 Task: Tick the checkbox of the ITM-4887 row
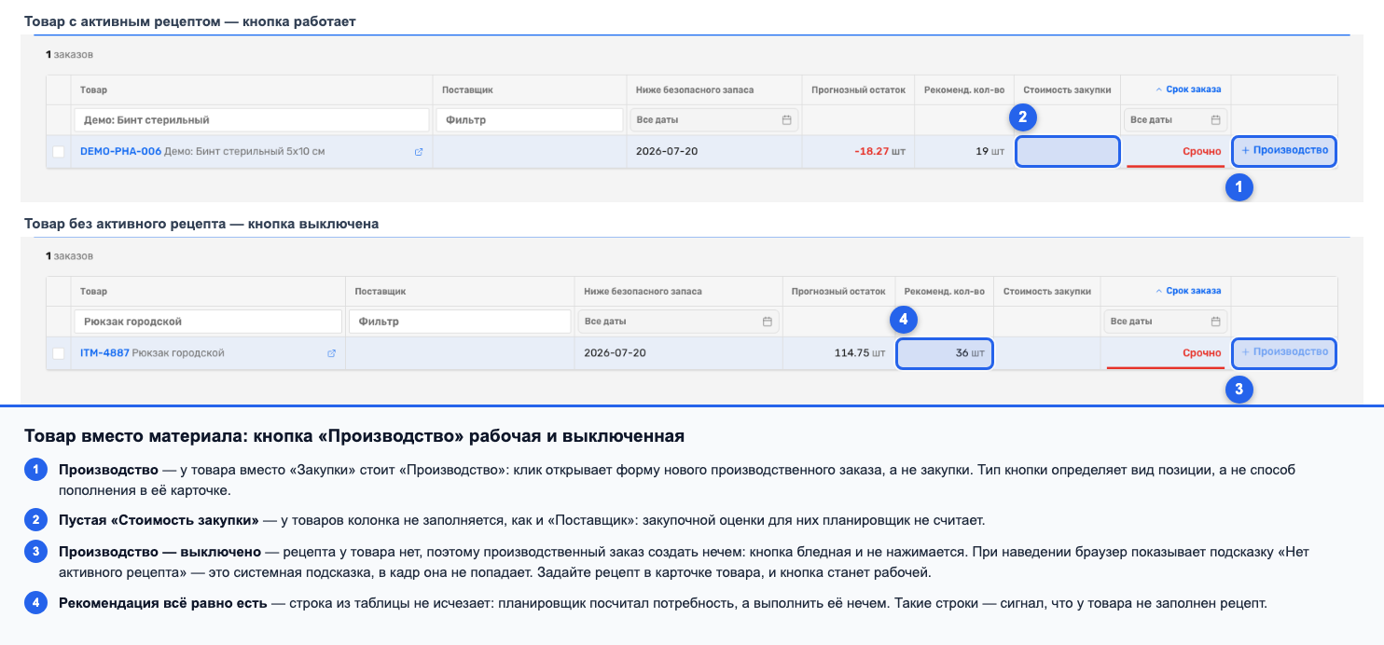(59, 354)
